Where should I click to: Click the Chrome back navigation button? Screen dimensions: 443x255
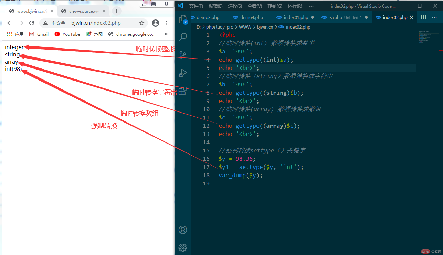(x=9, y=23)
